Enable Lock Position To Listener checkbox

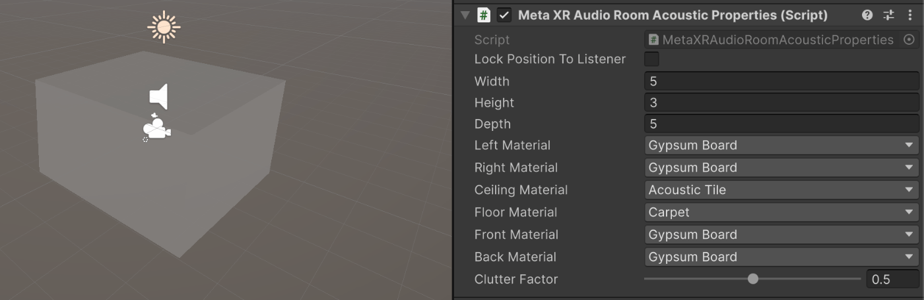click(651, 59)
